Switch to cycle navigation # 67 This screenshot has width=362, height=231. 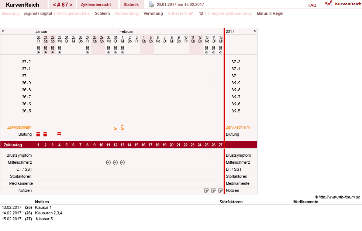[x=63, y=5]
